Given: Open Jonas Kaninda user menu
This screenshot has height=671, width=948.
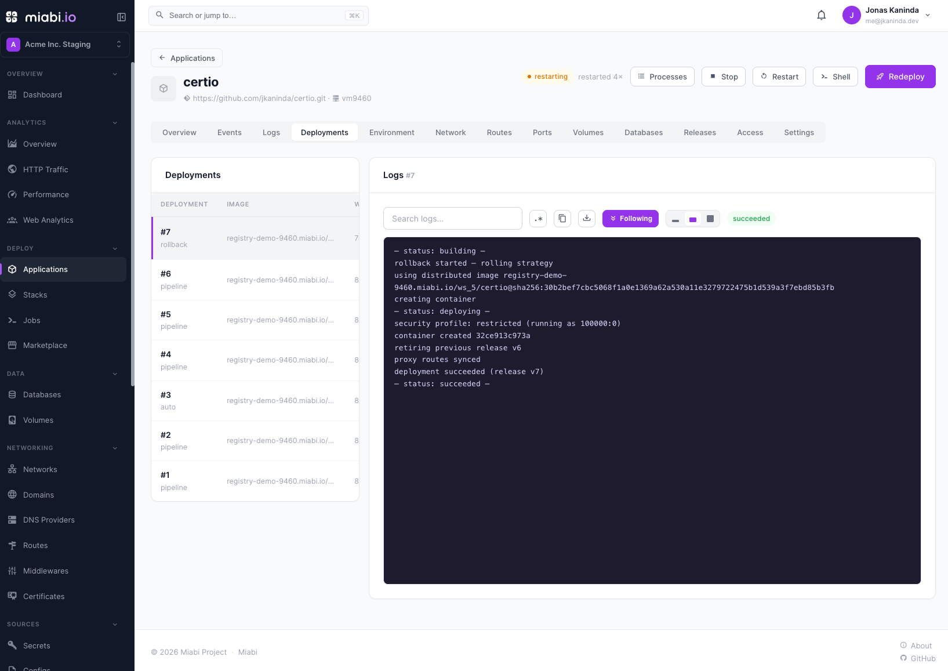Looking at the screenshot, I should pos(887,16).
